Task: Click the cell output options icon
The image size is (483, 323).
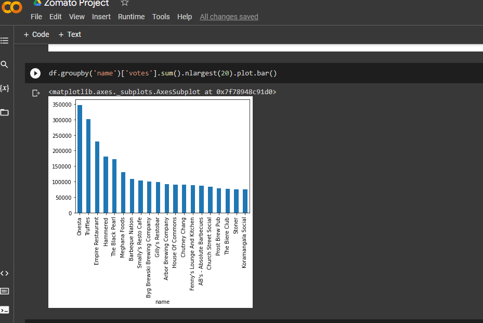Action: click(x=36, y=93)
